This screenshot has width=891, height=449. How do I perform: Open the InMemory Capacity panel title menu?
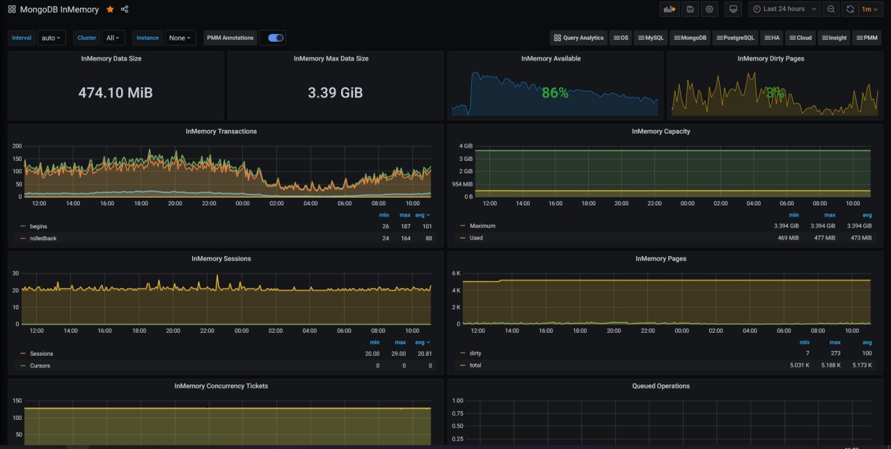661,131
